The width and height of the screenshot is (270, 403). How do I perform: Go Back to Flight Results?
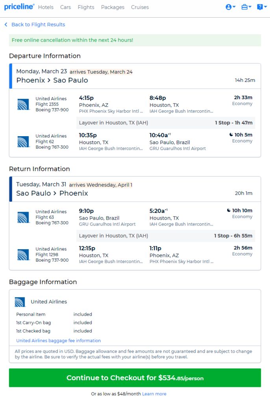click(38, 25)
